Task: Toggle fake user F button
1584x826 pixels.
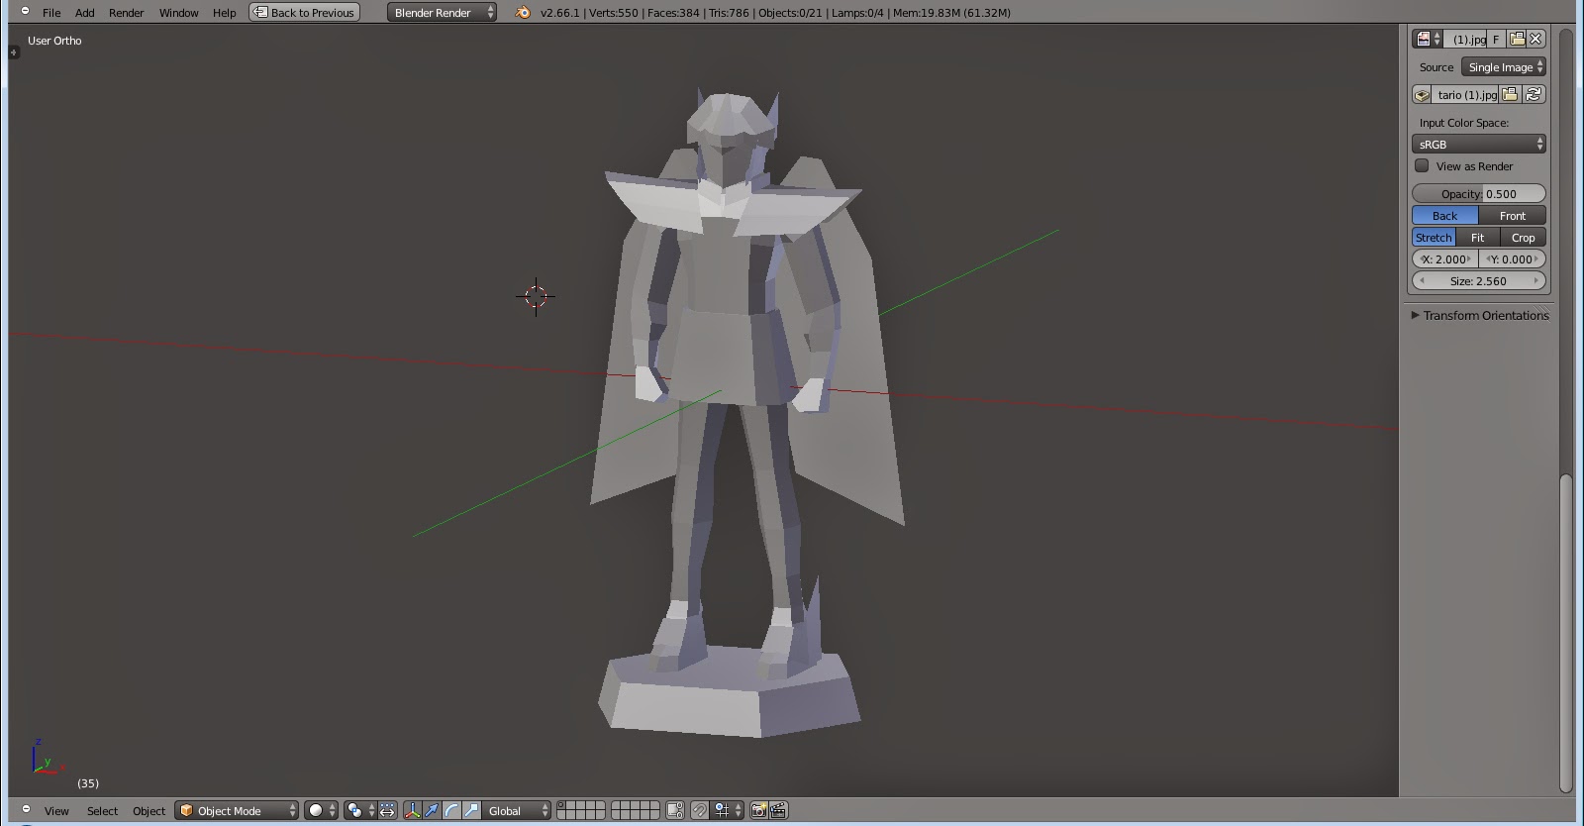Action: [x=1496, y=39]
